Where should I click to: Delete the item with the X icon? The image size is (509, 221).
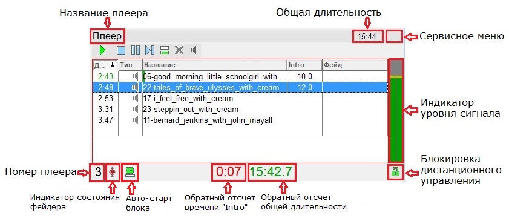tap(179, 50)
